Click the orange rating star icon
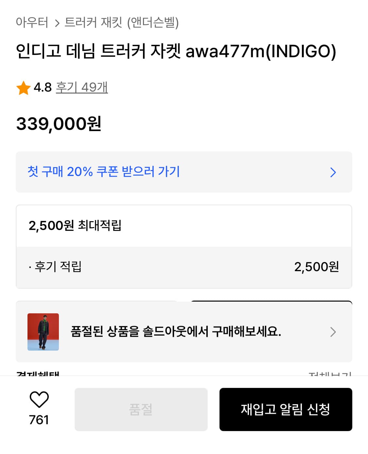 [24, 88]
